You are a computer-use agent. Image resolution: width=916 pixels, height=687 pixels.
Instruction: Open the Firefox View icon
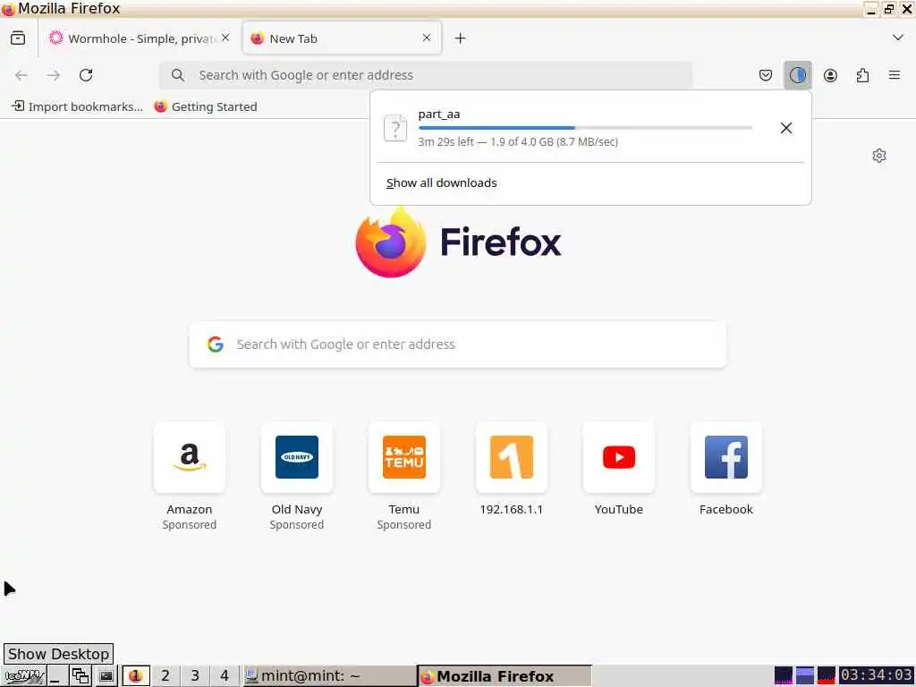click(x=18, y=38)
